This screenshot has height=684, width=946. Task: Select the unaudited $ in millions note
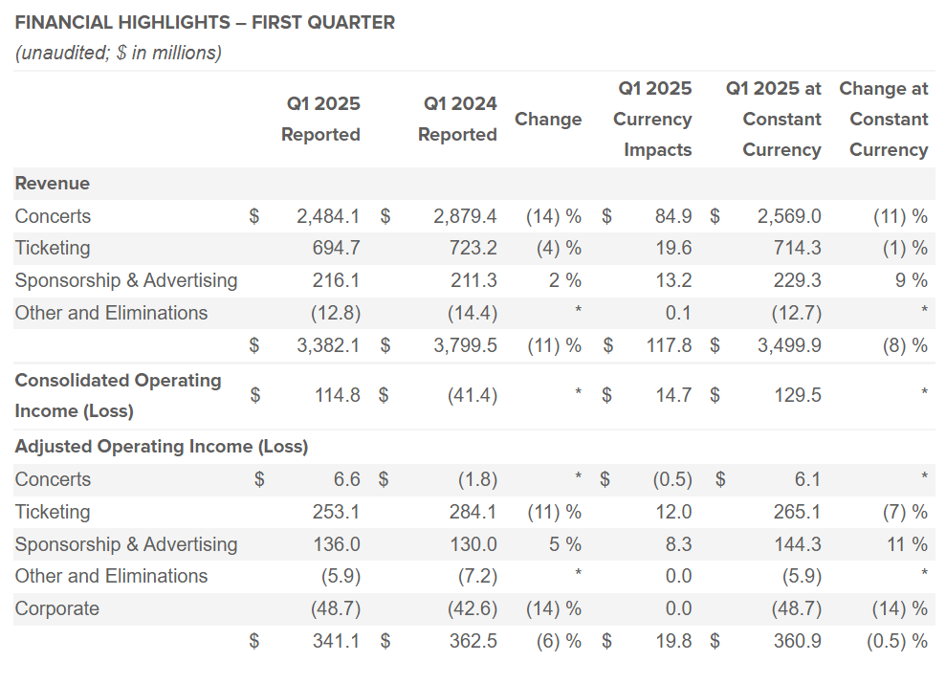[x=119, y=54]
